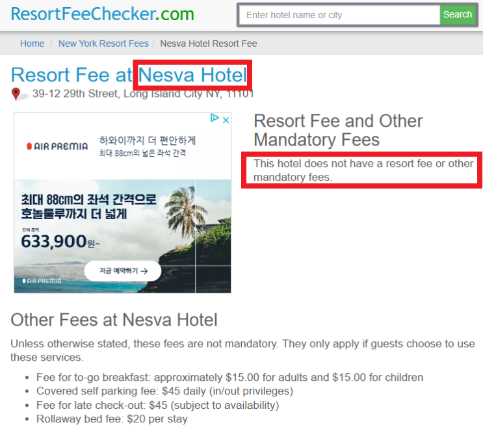Click the AdChoices triangle icon

point(215,118)
